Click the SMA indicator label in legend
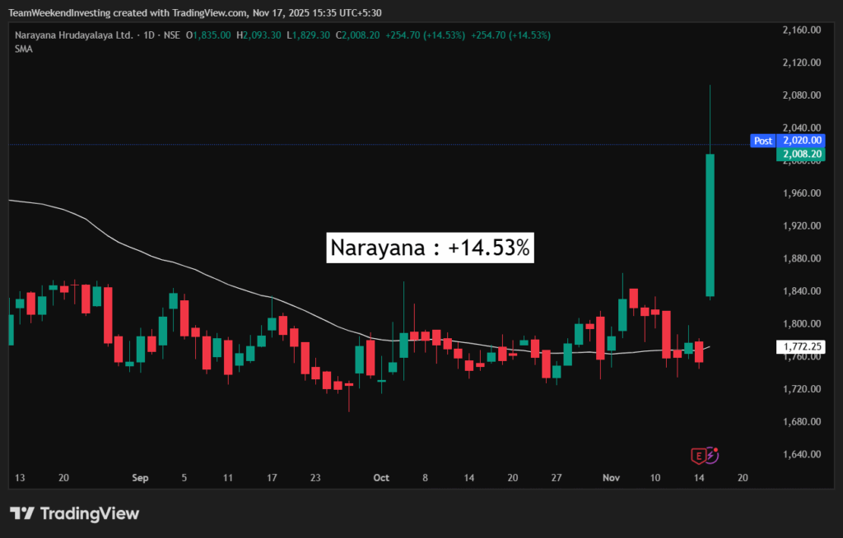The image size is (843, 538). pos(23,49)
